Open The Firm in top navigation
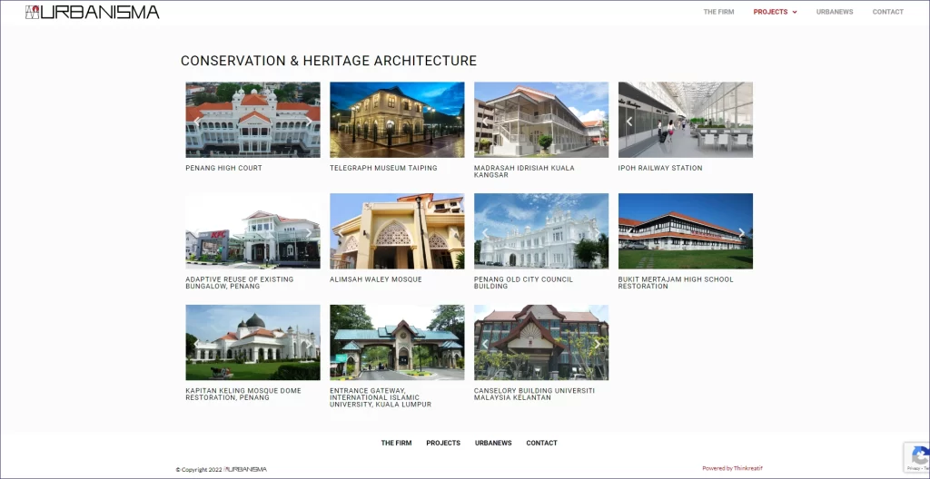Viewport: 930px width, 479px height. tap(717, 12)
